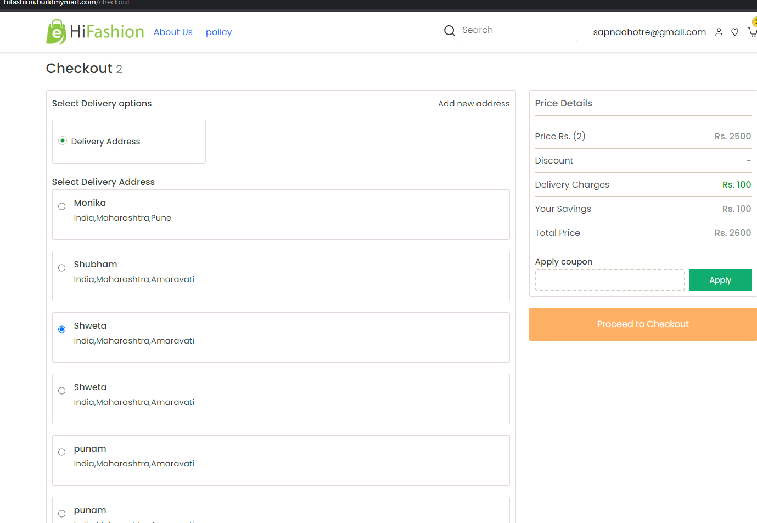The width and height of the screenshot is (757, 523).
Task: Select the unchecked Shweta address radio
Action: [x=61, y=391]
